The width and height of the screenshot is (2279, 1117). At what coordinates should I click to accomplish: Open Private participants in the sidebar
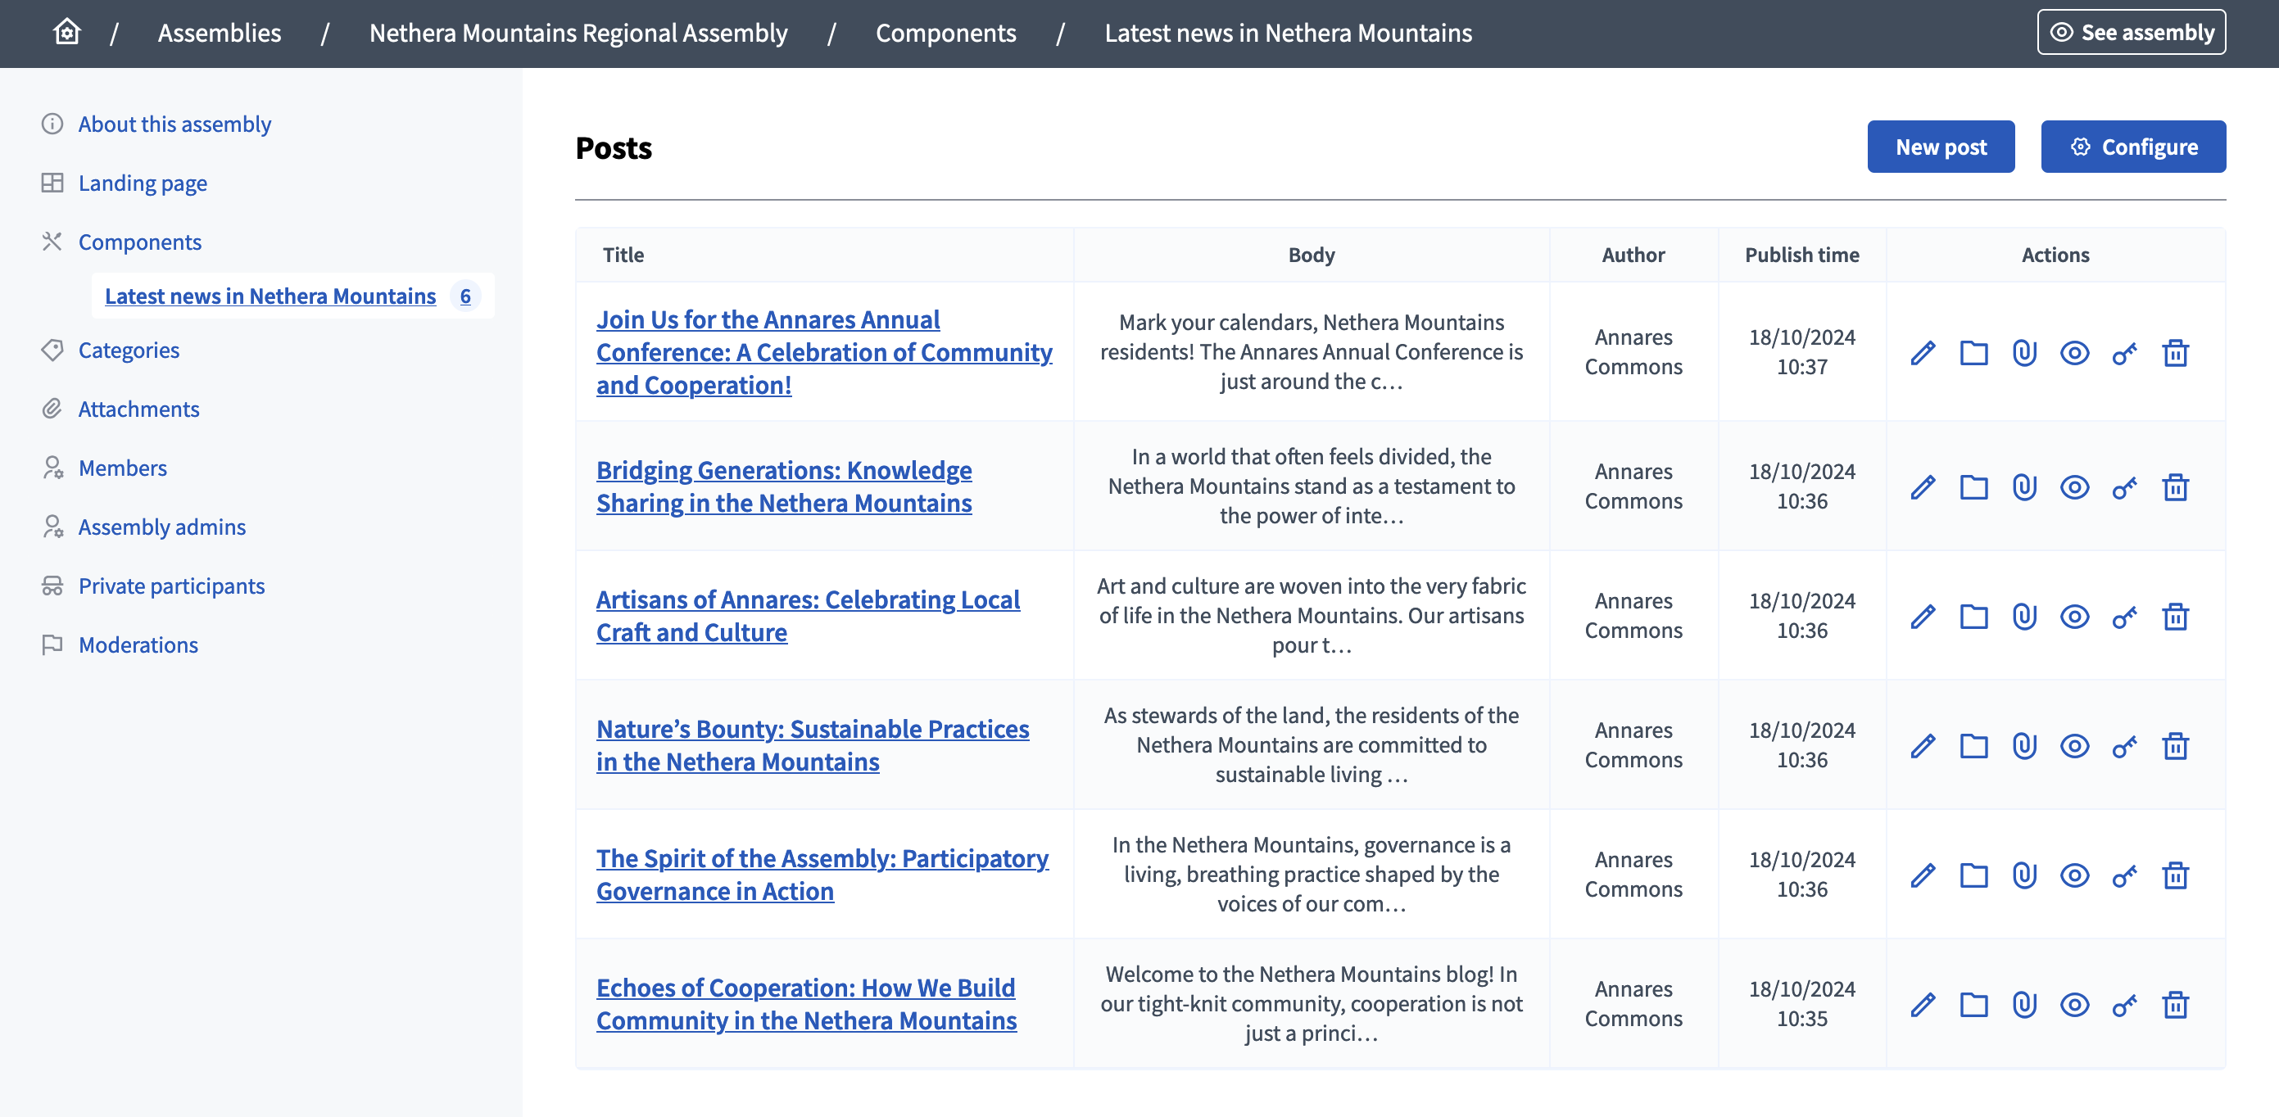[x=170, y=586]
